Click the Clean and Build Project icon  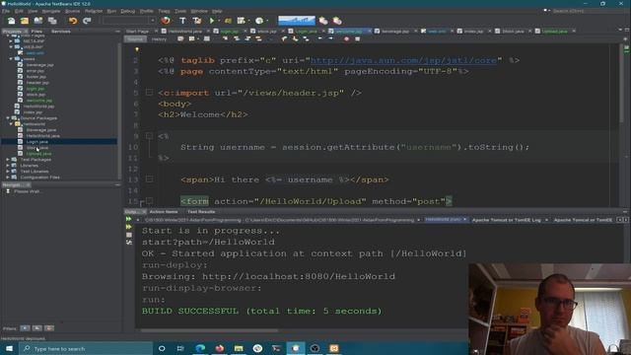coord(197,21)
